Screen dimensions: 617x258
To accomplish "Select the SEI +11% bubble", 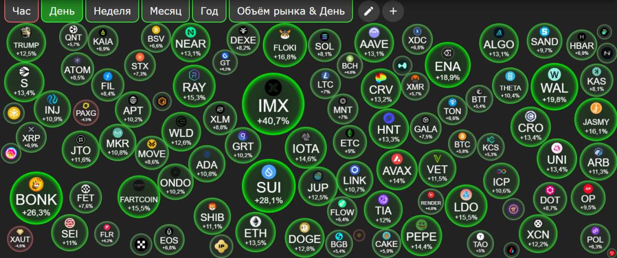I will pyautogui.click(x=70, y=232).
